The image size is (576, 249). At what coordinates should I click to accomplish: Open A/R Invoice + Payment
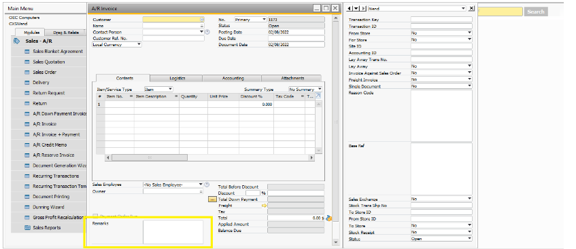tap(56, 134)
